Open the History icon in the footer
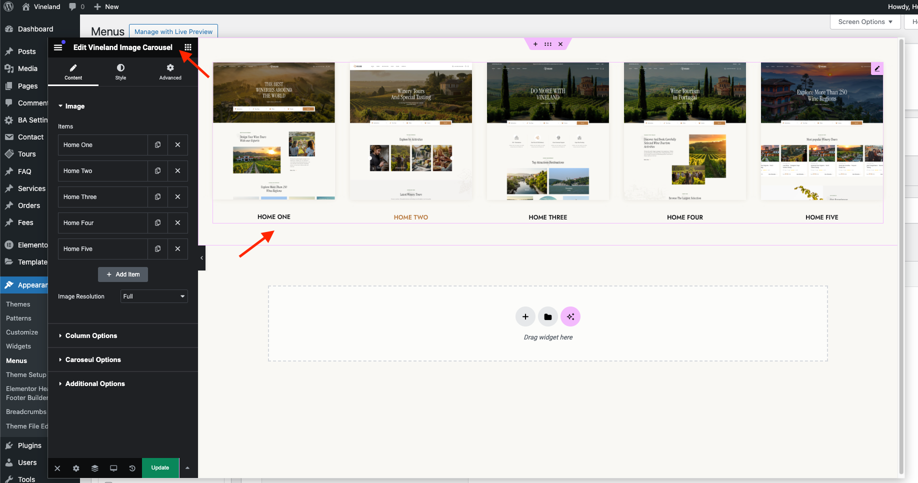The height and width of the screenshot is (483, 918). point(132,468)
